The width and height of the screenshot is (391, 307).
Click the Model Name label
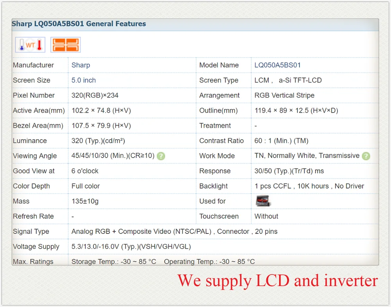point(219,65)
